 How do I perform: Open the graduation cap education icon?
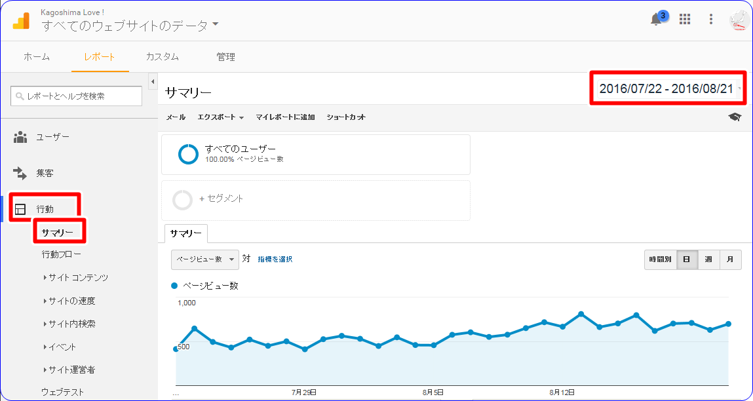click(735, 117)
